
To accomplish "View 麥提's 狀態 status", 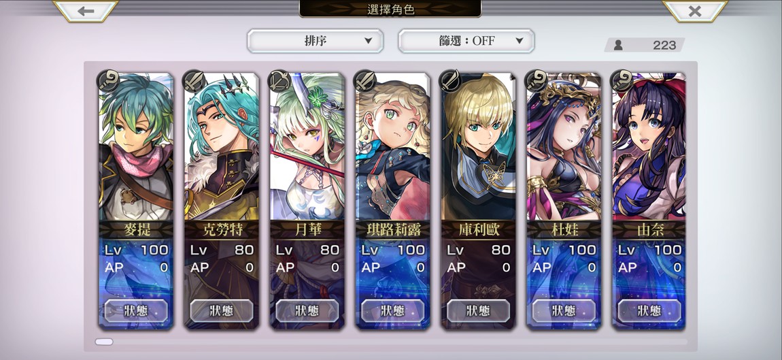I will tap(136, 310).
